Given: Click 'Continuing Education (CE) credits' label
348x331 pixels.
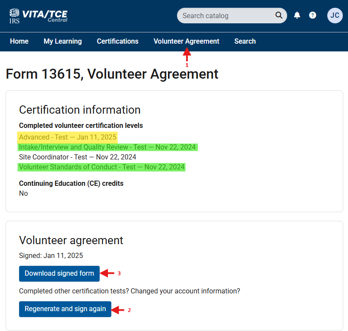Looking at the screenshot, I should (x=71, y=184).
